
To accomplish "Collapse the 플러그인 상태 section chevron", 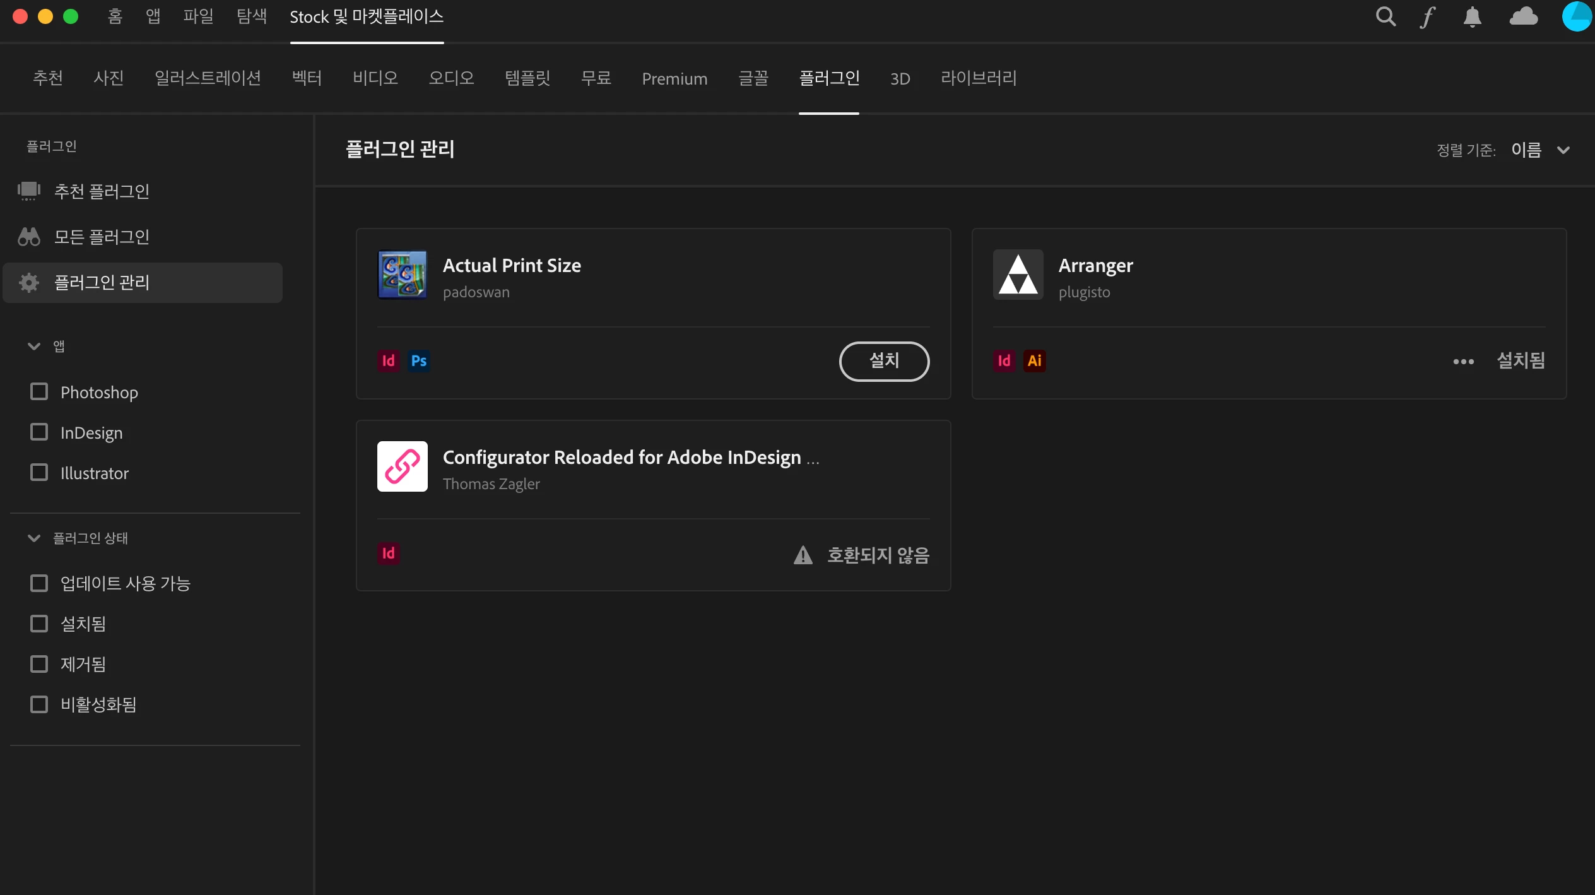I will [x=34, y=538].
